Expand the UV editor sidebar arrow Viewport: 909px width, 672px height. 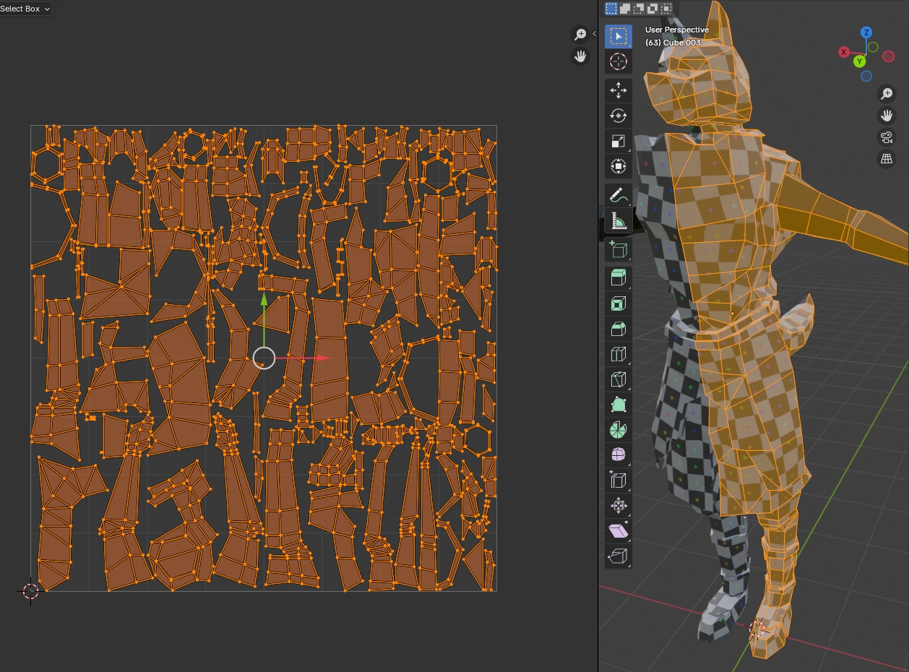(x=594, y=33)
